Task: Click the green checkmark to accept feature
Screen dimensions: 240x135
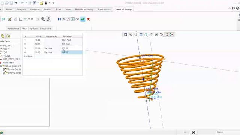Action: (83, 19)
